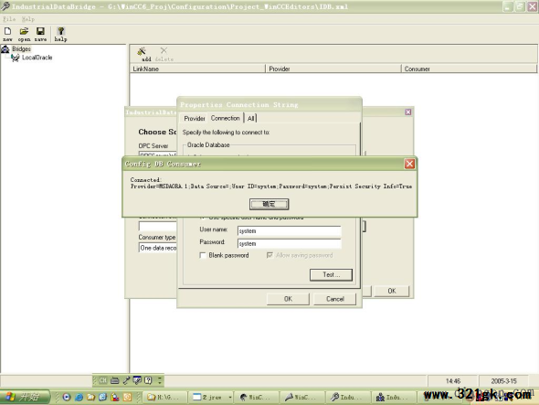Close the Config DB Consumer dialog
This screenshot has width=539, height=405.
click(x=409, y=164)
